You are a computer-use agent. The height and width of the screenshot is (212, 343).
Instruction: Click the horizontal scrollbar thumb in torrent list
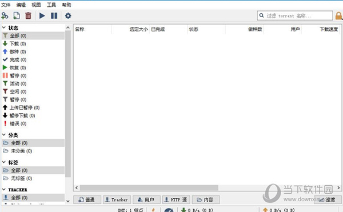tap(149, 188)
